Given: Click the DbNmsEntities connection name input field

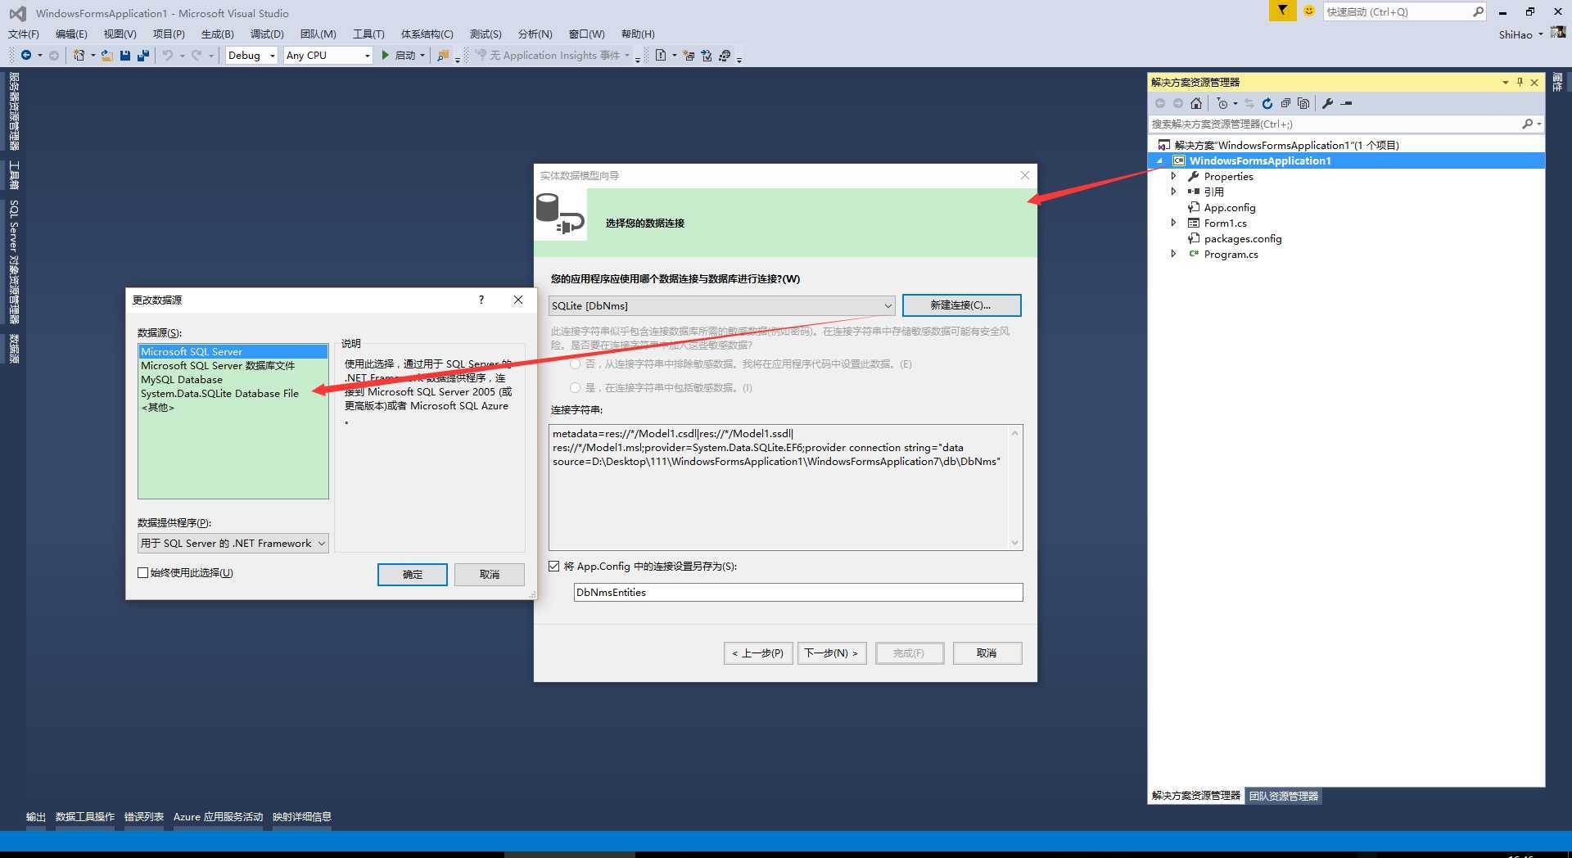Looking at the screenshot, I should (798, 592).
